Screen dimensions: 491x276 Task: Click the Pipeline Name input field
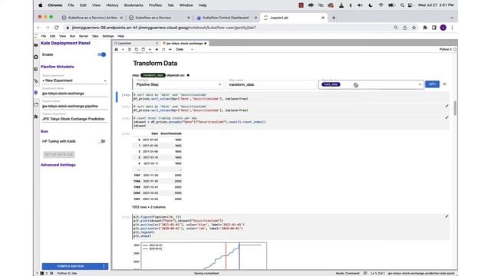(x=74, y=106)
